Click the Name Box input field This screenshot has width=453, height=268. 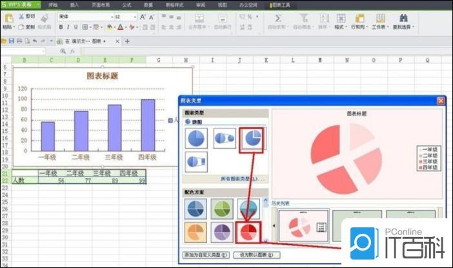(23, 51)
